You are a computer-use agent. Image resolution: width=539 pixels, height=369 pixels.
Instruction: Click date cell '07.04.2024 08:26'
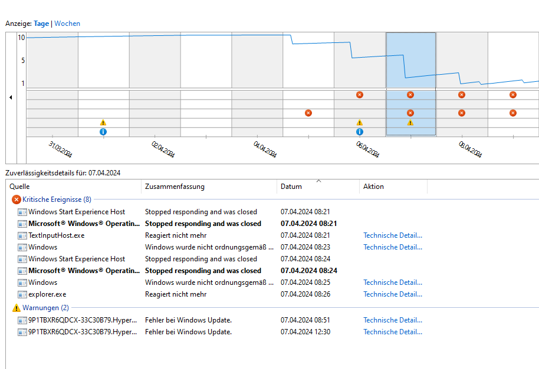(305, 295)
